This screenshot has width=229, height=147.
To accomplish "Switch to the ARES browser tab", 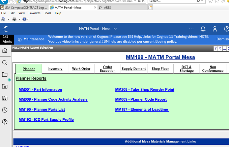I will (122, 8).
